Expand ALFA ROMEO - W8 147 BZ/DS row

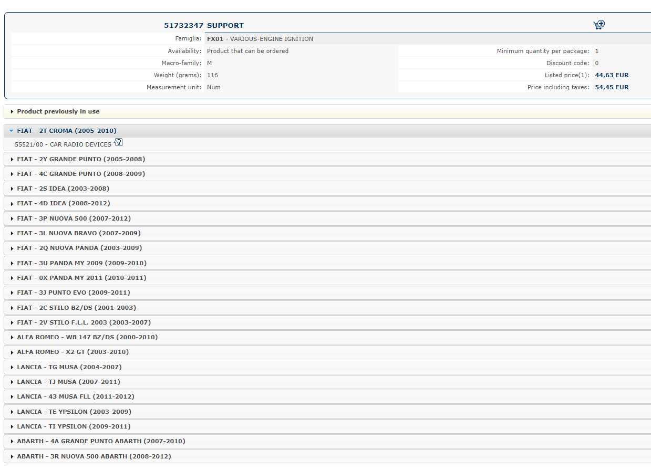click(x=327, y=337)
